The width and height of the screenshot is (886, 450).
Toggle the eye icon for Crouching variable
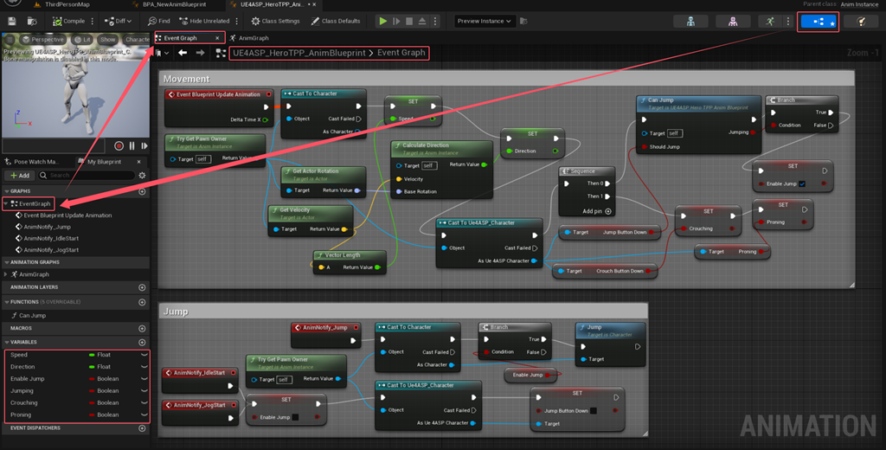pos(144,402)
